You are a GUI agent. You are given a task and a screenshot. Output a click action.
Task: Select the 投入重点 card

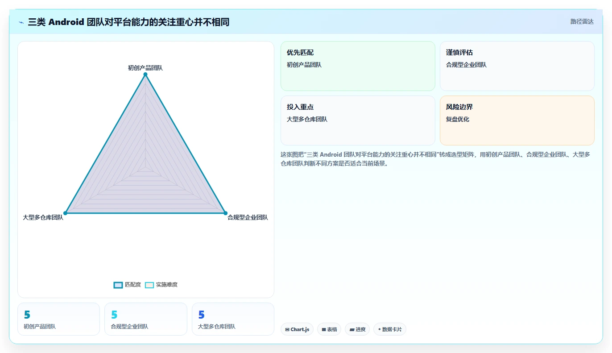pos(358,120)
